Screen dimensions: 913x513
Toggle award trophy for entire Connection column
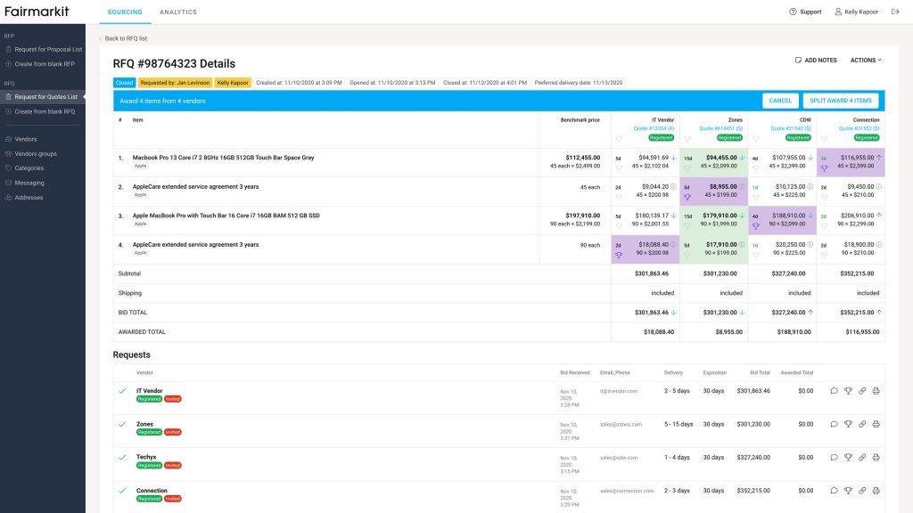tap(824, 138)
